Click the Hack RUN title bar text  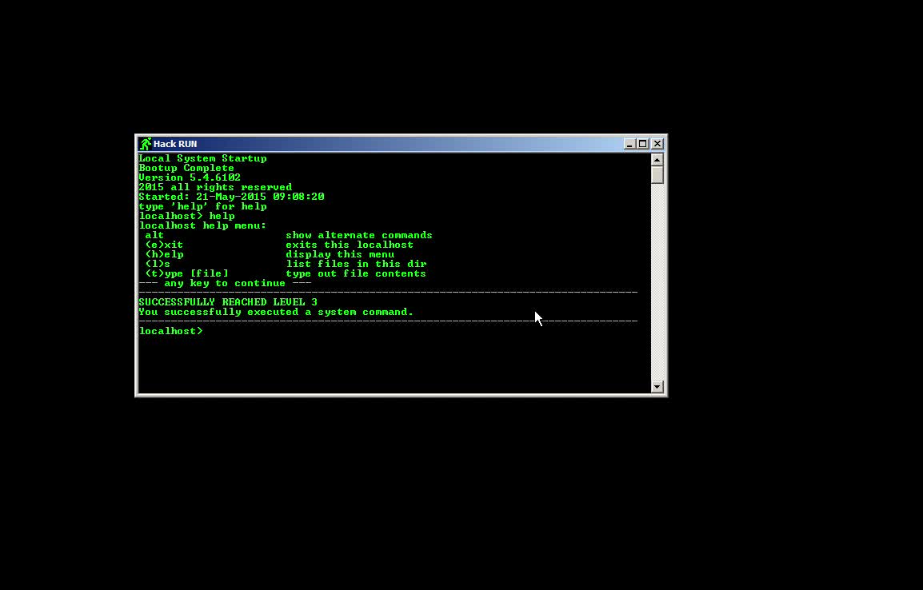click(175, 144)
